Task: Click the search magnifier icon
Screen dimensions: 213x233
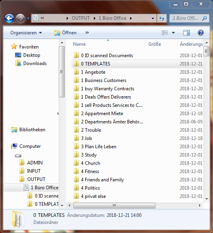Action: pos(205,18)
